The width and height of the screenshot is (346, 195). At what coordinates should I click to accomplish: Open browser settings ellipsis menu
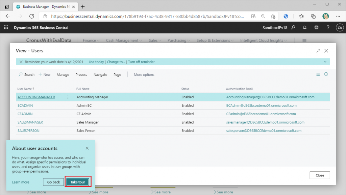pyautogui.click(x=338, y=16)
